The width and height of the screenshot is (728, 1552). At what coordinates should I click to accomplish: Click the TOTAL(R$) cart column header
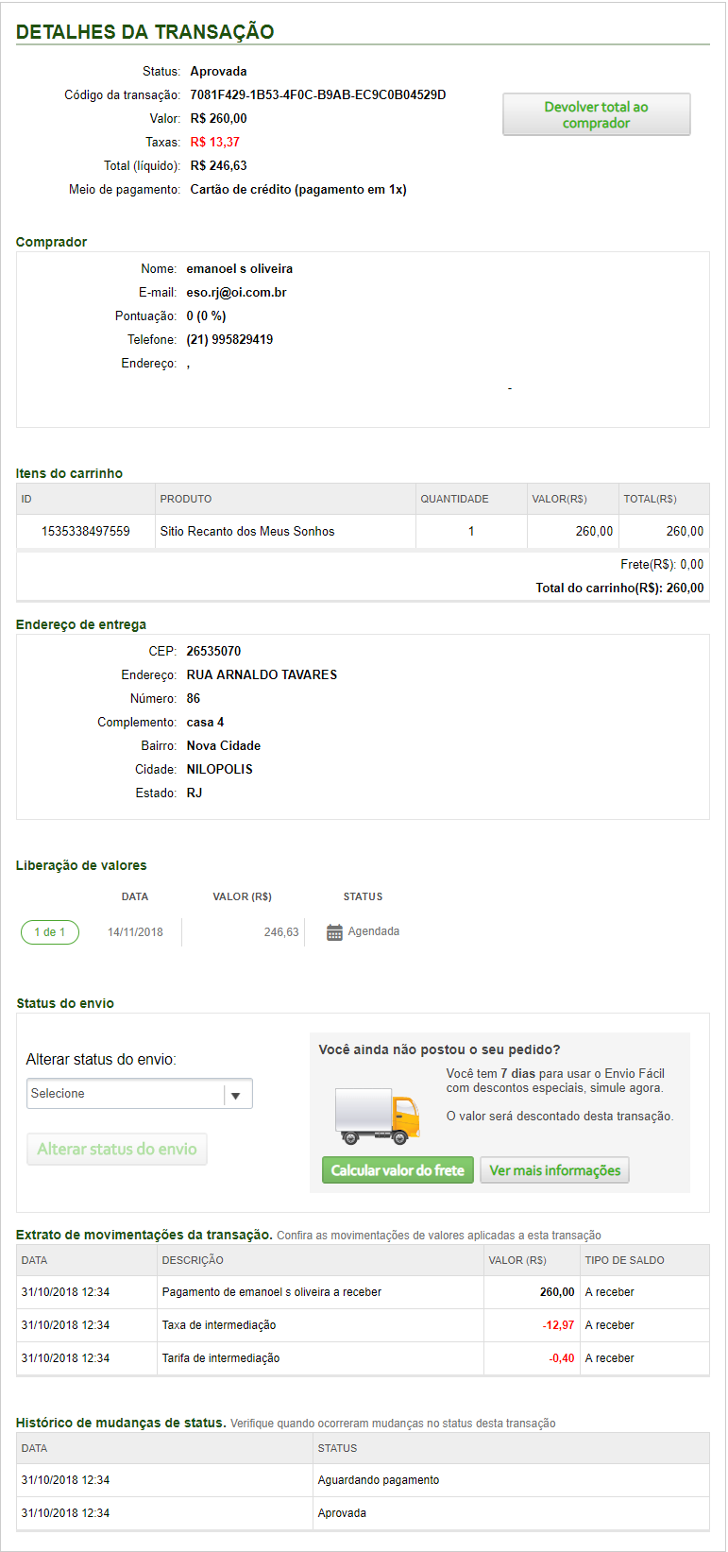650,499
